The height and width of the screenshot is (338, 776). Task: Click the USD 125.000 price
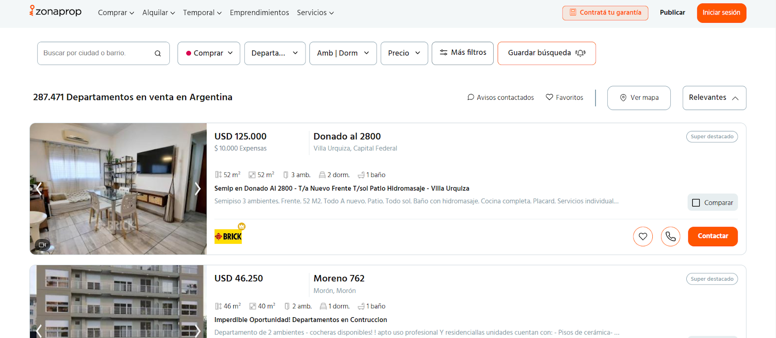coord(241,137)
